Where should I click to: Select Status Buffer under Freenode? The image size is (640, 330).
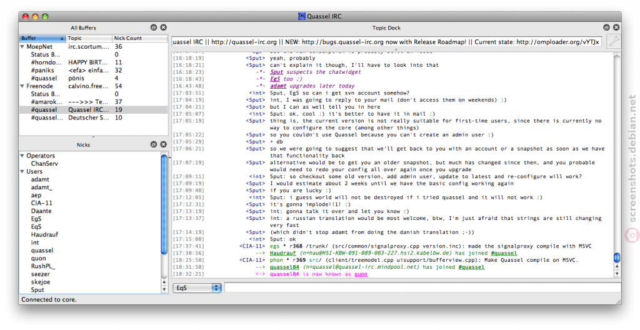click(94, 94)
